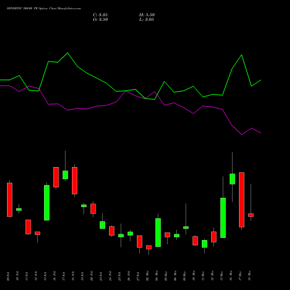Select the low value L: 3.05
This screenshot has width=290, height=290.
[x=147, y=20]
